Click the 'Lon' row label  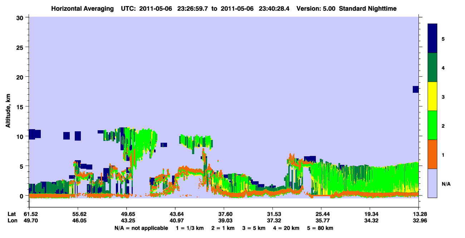pyautogui.click(x=12, y=221)
